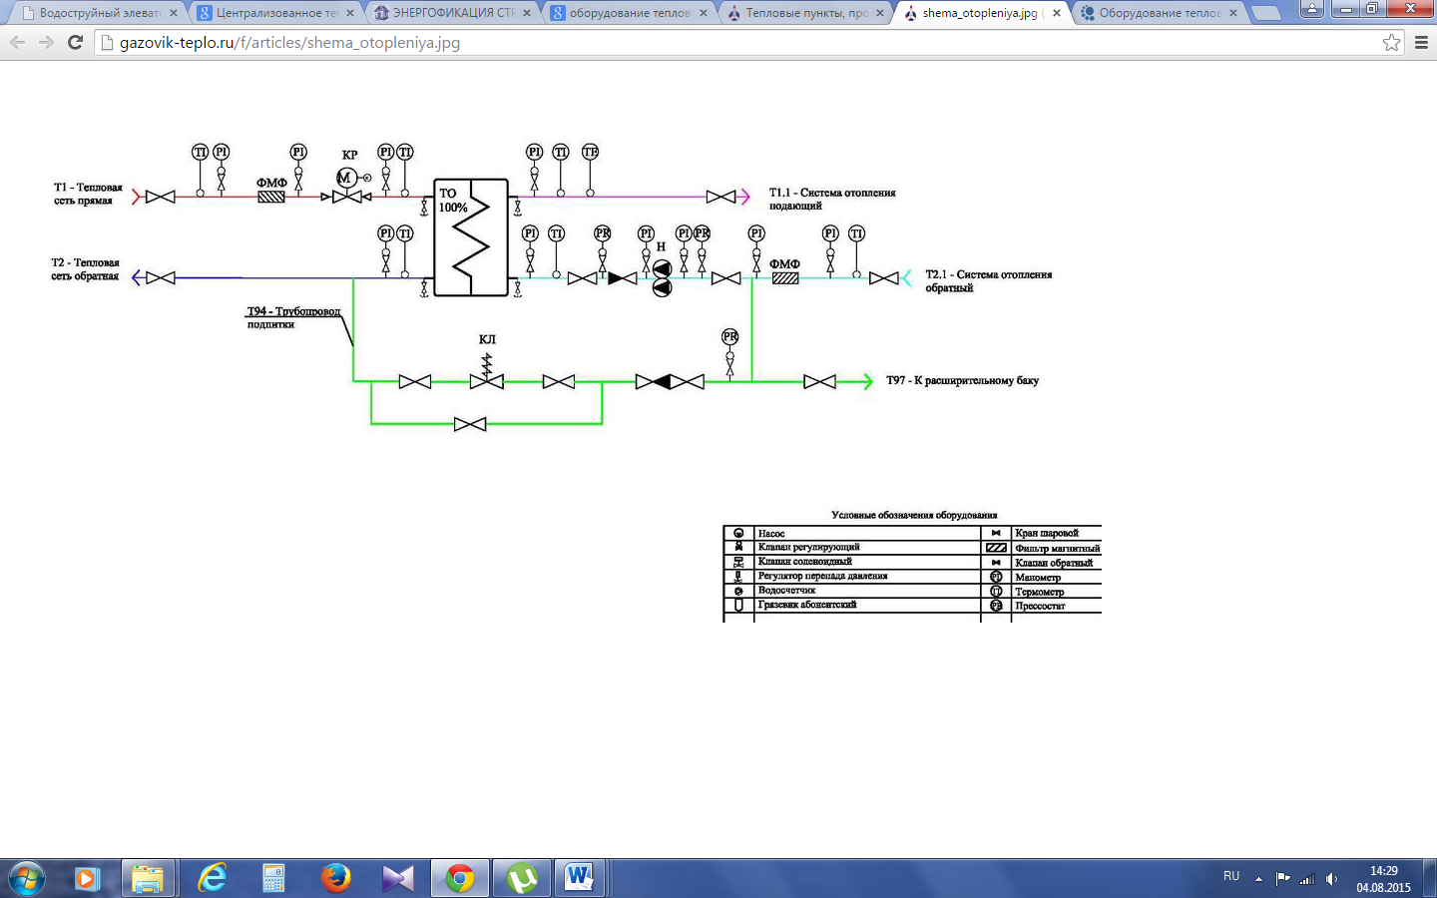Image resolution: width=1437 pixels, height=898 pixels.
Task: Click the address bar with gazovik-teplo.ru URL
Action: coord(748,43)
